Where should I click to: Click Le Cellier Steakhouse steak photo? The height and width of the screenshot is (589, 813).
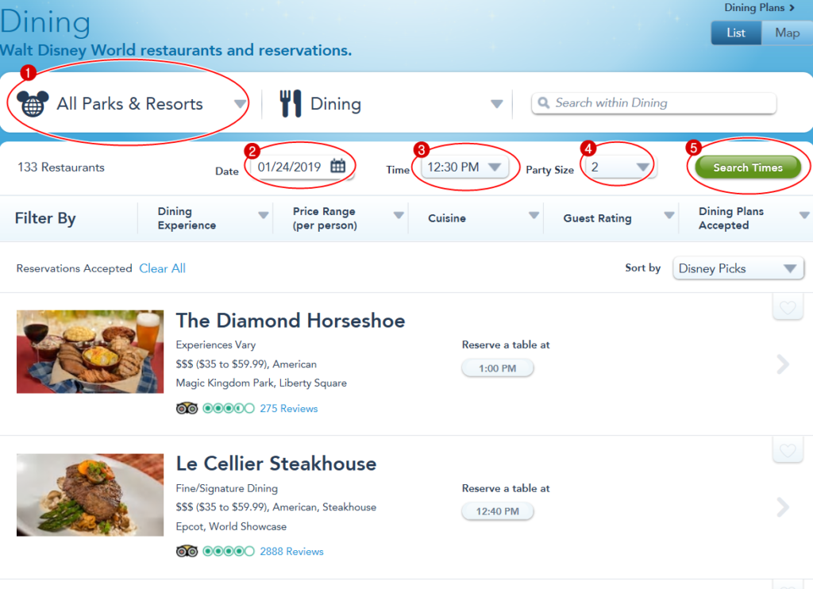(91, 495)
